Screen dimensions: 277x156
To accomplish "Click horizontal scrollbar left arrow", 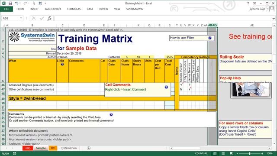I will [x=171, y=148].
